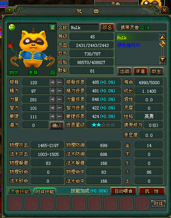Move pet list up with top arrow

[x=162, y=37]
